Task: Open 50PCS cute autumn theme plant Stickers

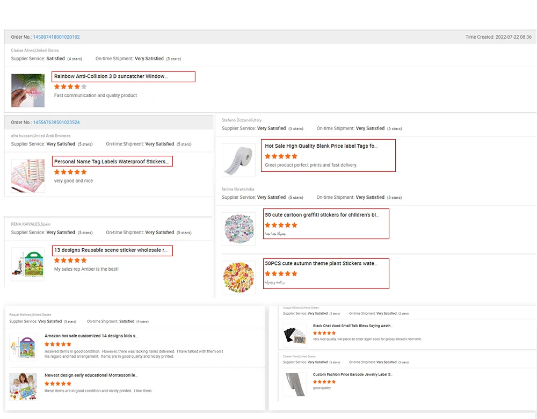Action: [321, 264]
